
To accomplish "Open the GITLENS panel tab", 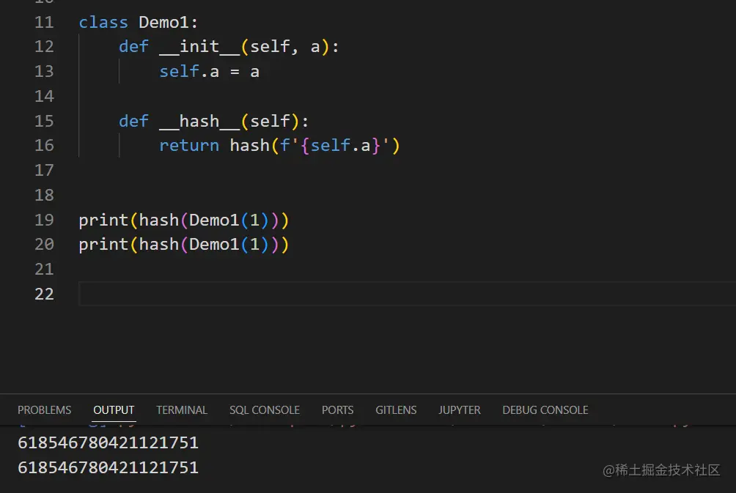I will click(396, 410).
